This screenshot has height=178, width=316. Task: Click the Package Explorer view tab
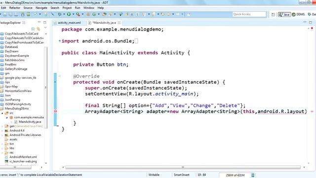click(10, 23)
